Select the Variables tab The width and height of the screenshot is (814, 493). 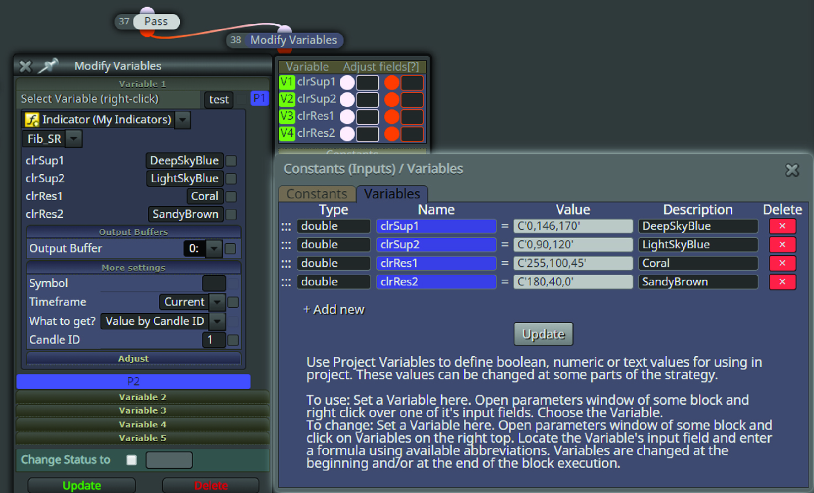(x=392, y=194)
